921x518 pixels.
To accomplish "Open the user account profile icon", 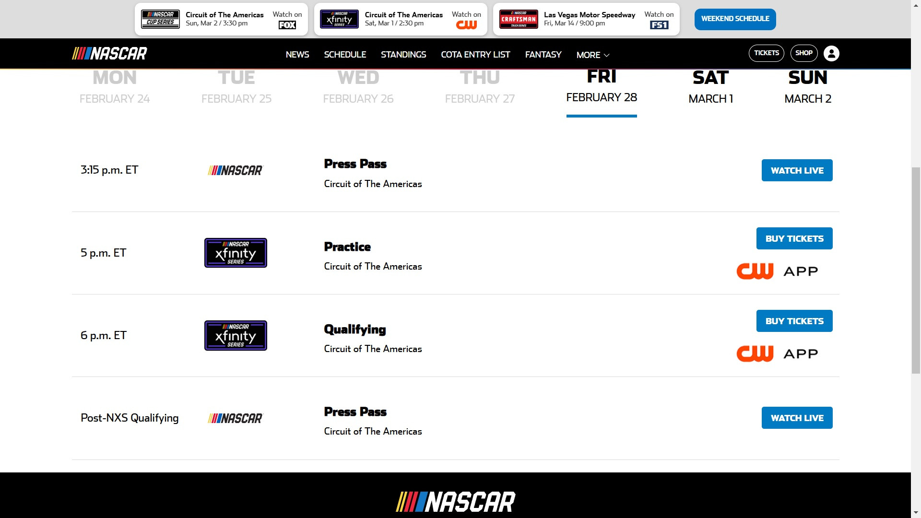I will tap(831, 53).
